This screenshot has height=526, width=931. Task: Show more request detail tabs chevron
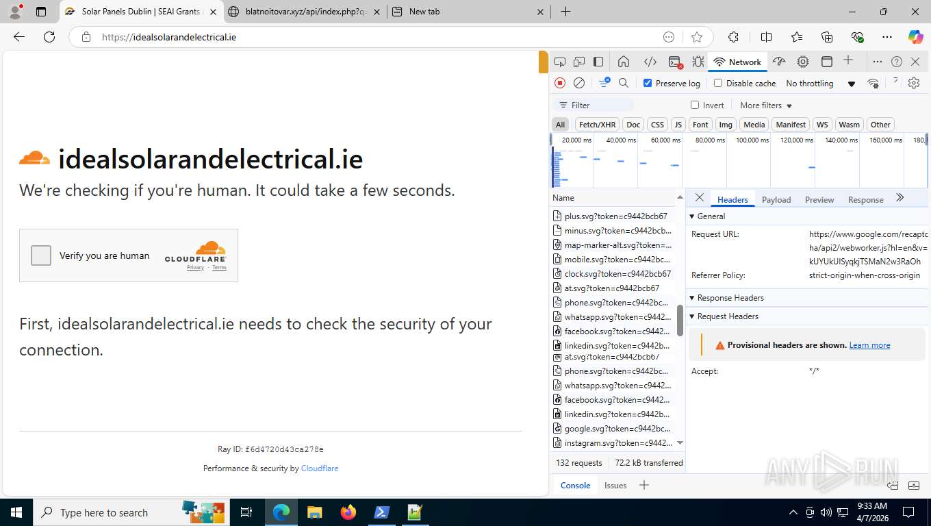point(900,198)
